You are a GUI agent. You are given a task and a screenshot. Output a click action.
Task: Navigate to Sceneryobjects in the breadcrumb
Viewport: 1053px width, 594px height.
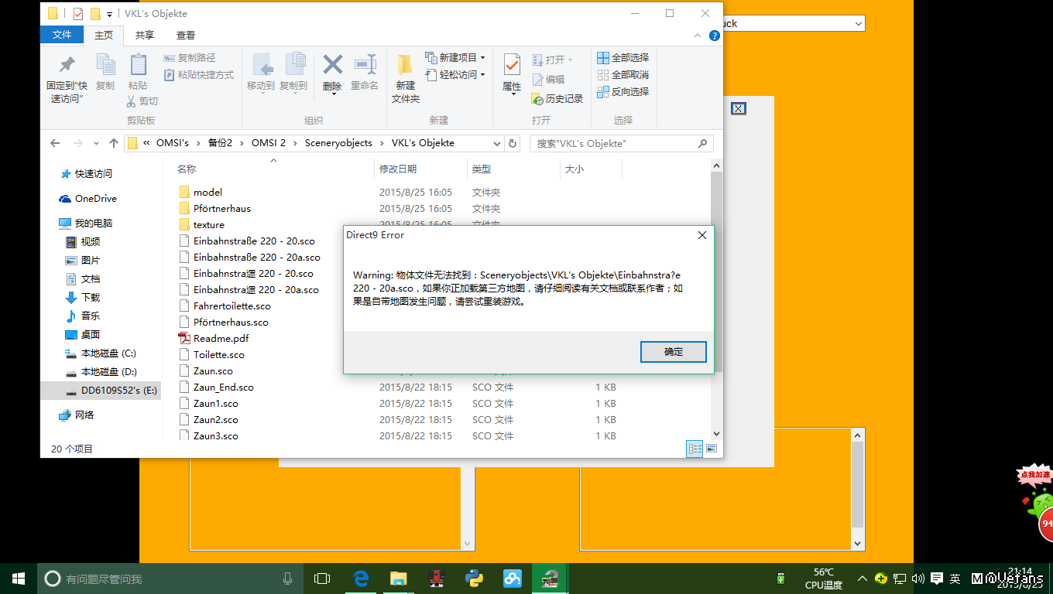338,143
